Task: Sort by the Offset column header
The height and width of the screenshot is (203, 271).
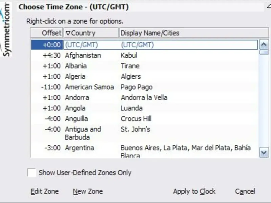Action: (x=46, y=33)
